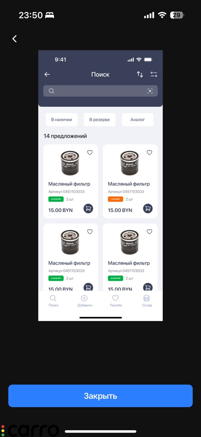Screen dimensions: 201x437
Task: Open the filter sliders icon in header
Action: point(154,74)
